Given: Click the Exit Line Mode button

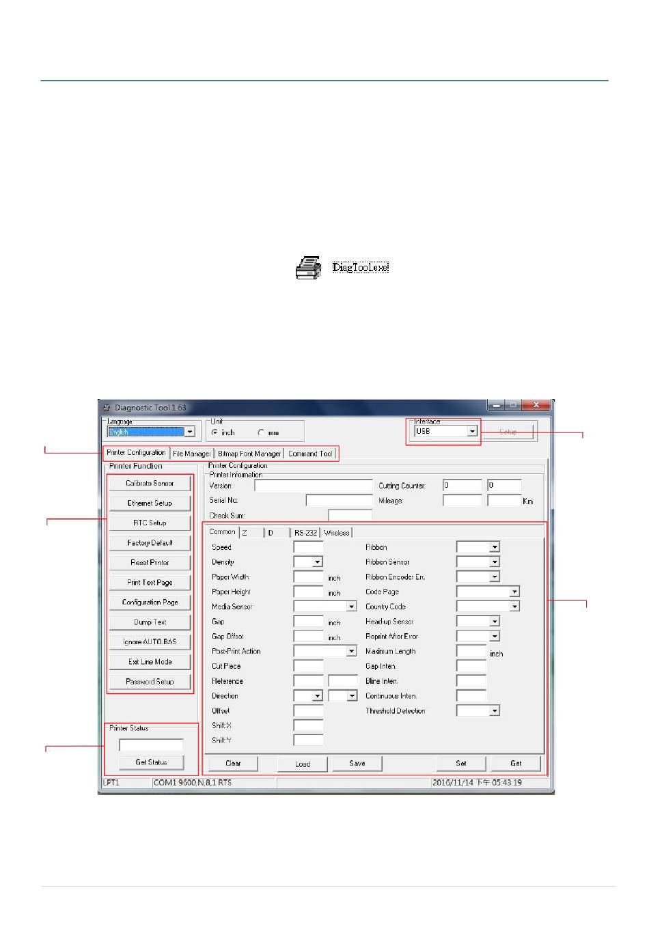Looking at the screenshot, I should (x=150, y=662).
